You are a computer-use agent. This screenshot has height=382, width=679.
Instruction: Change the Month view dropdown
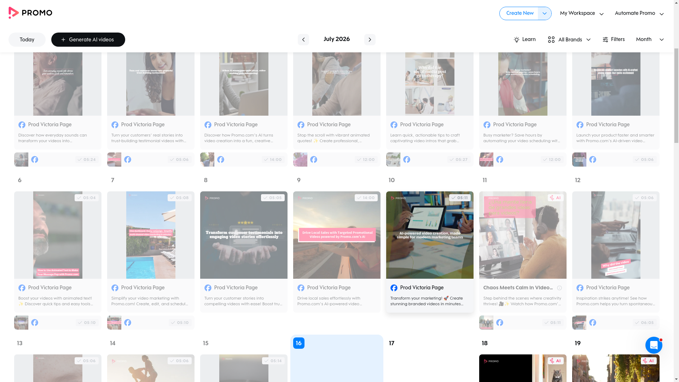(650, 40)
